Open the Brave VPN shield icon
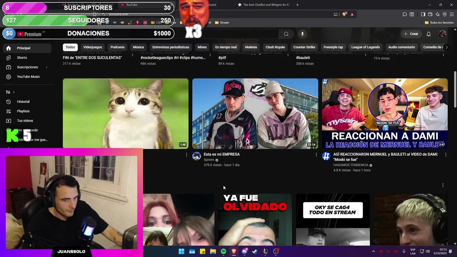457x257 pixels. coord(445,14)
